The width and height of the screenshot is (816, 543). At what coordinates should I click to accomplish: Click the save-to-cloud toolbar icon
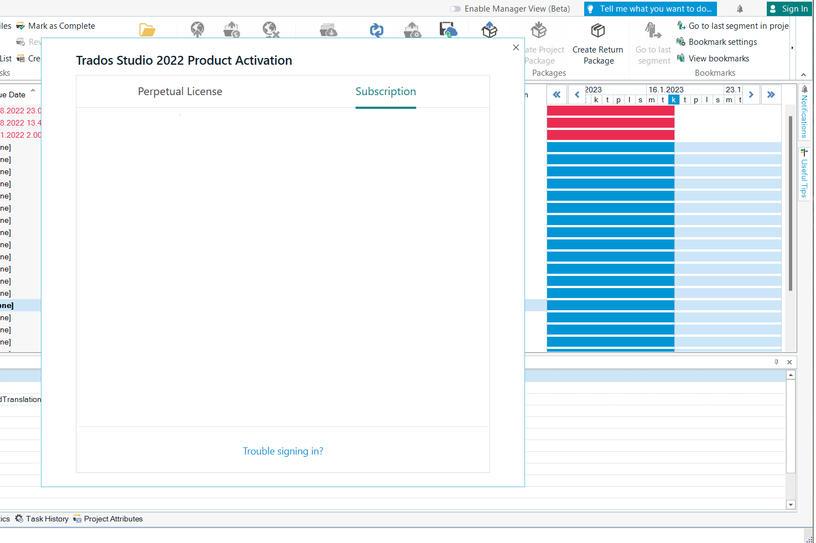[448, 30]
